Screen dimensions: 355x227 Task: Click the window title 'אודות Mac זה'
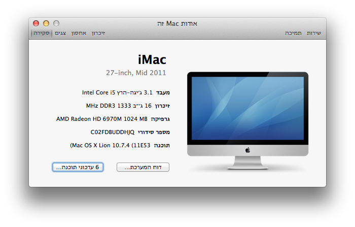coord(177,23)
